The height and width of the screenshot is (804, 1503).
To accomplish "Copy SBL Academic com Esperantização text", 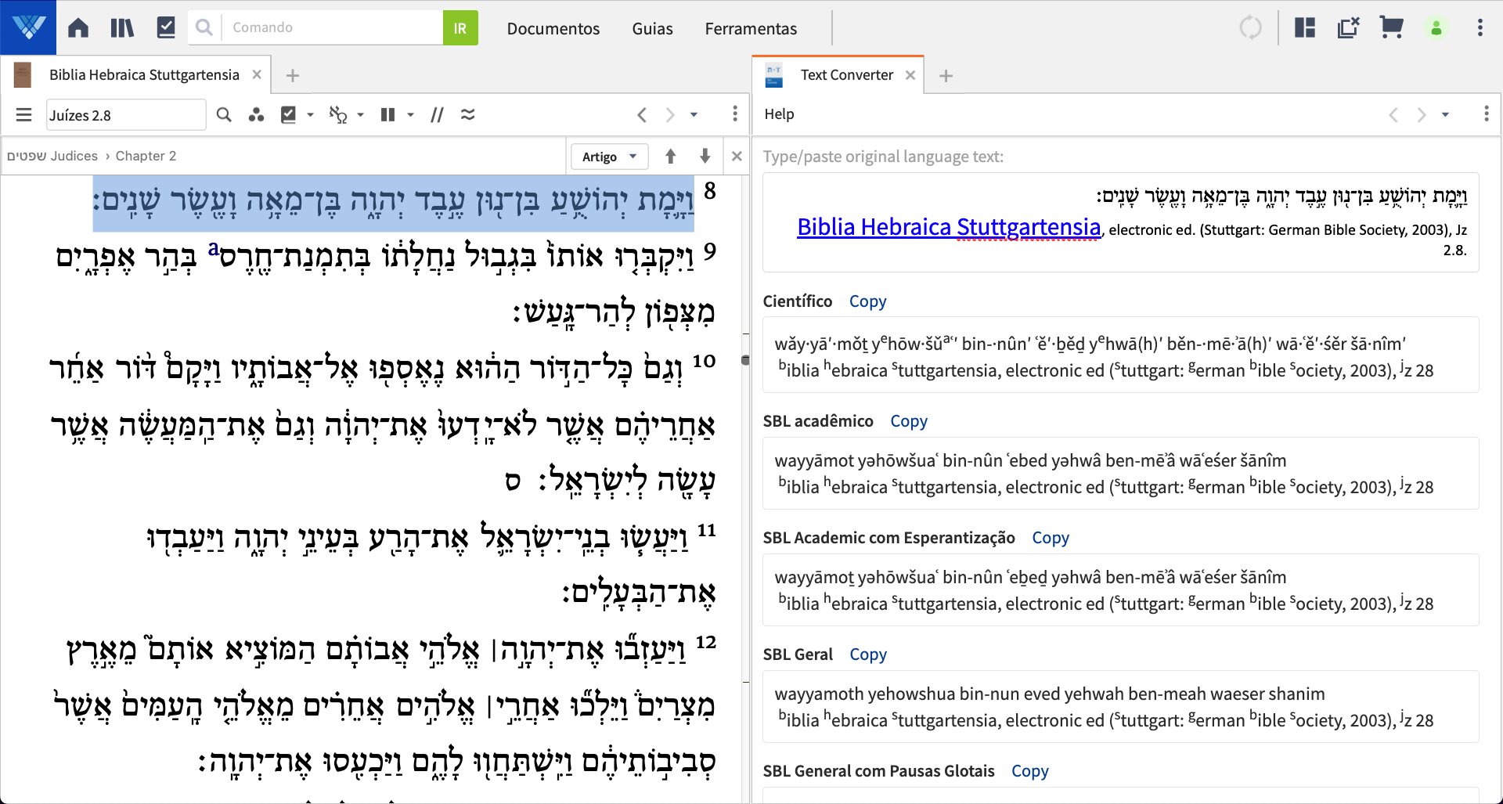I will coord(1050,538).
